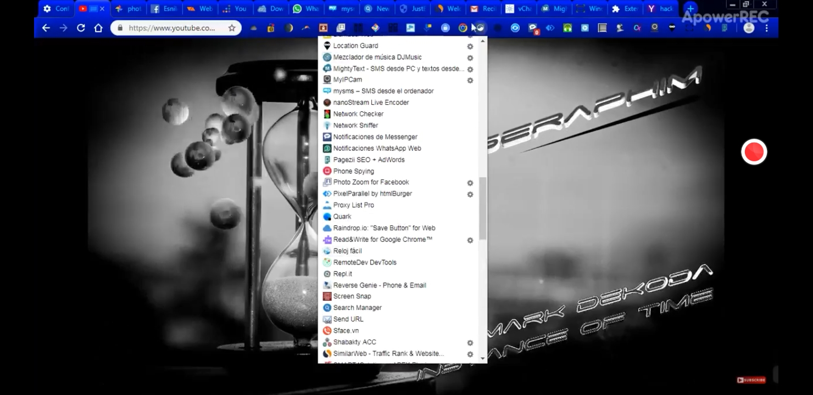Click green headphones extension toolbar icon
813x395 pixels.
(567, 28)
